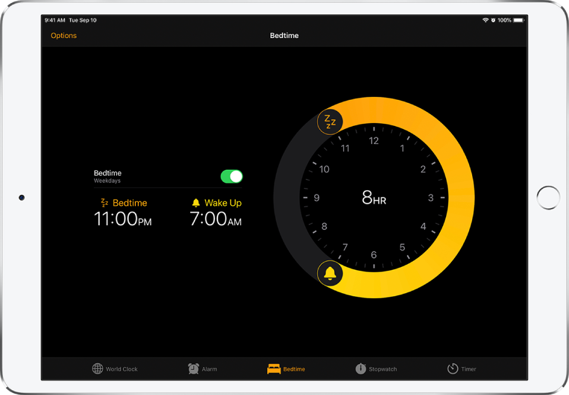Open the Options menu
569x395 pixels.
[64, 36]
